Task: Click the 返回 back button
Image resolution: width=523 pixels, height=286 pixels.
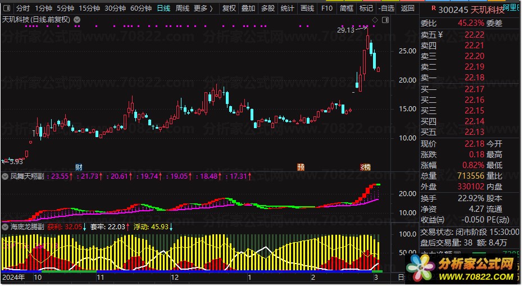Action: (407, 8)
